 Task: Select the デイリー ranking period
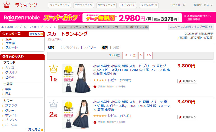coord(90,47)
